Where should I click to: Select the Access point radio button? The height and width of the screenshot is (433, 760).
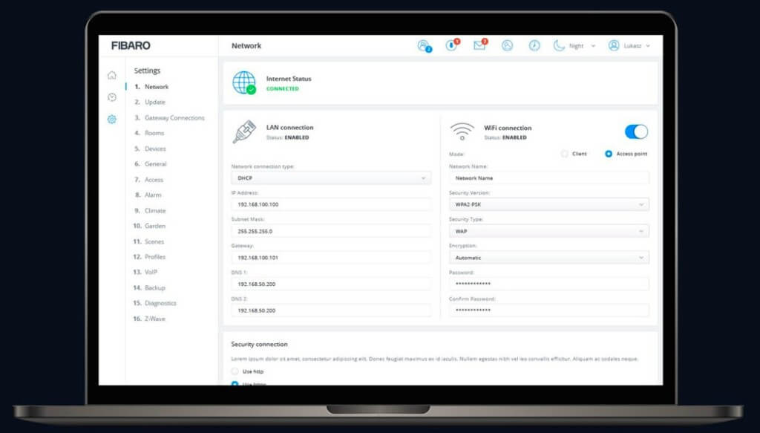coord(609,154)
